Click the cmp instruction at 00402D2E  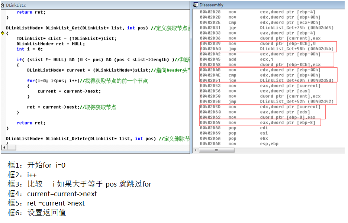[x=260, y=23]
